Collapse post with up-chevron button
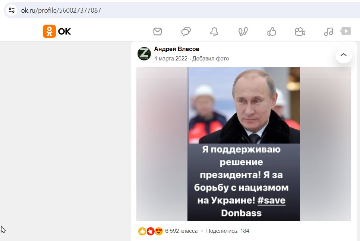 (344, 55)
